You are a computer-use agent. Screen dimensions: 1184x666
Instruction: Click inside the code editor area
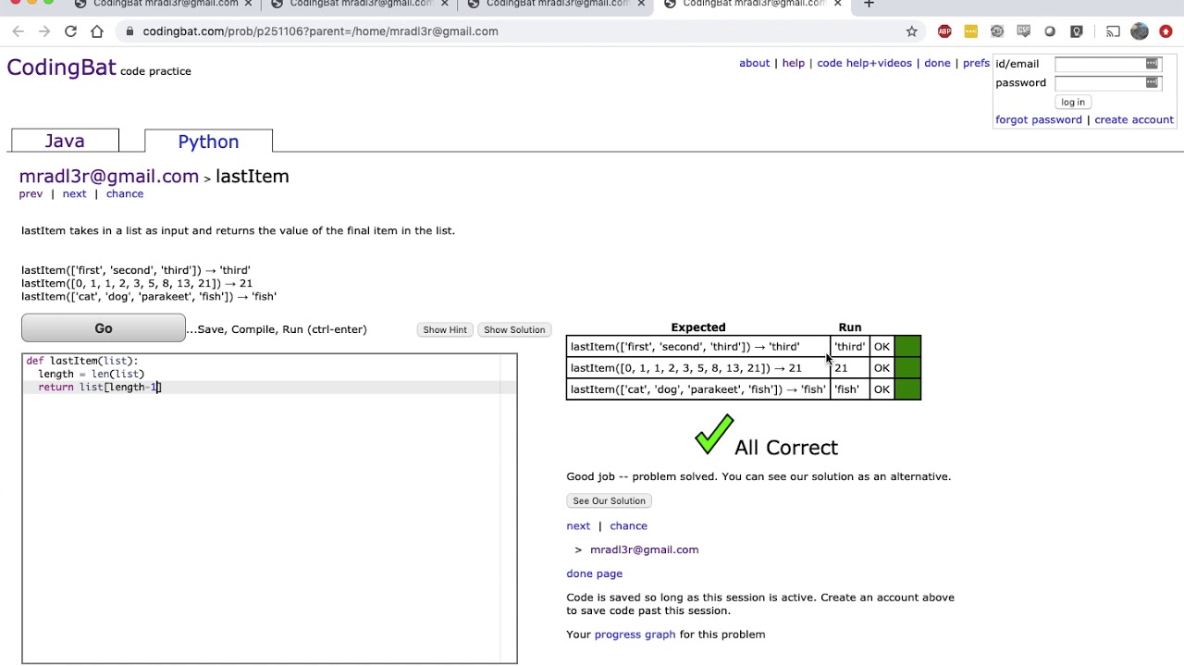(x=269, y=508)
